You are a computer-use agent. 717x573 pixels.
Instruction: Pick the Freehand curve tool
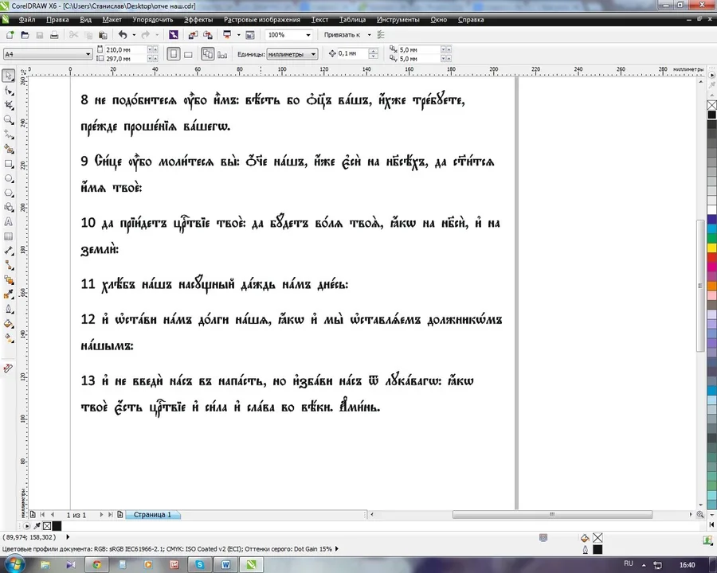9,134
